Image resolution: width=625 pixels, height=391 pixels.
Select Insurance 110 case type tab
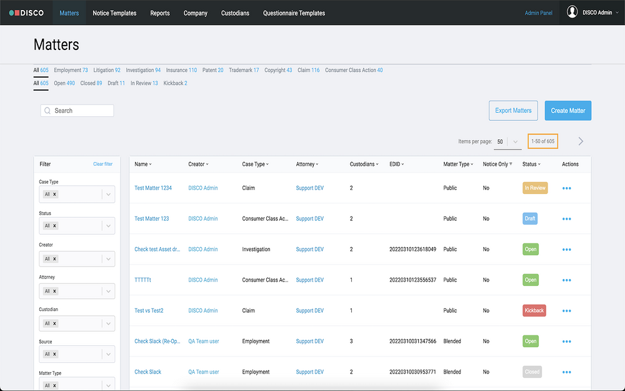[181, 70]
